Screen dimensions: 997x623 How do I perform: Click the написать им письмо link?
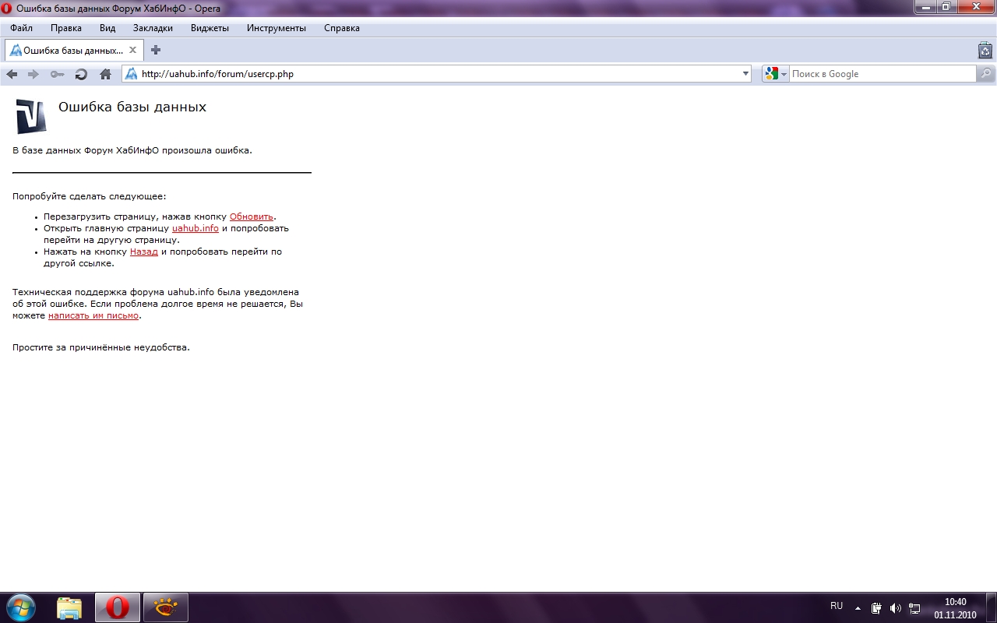93,315
